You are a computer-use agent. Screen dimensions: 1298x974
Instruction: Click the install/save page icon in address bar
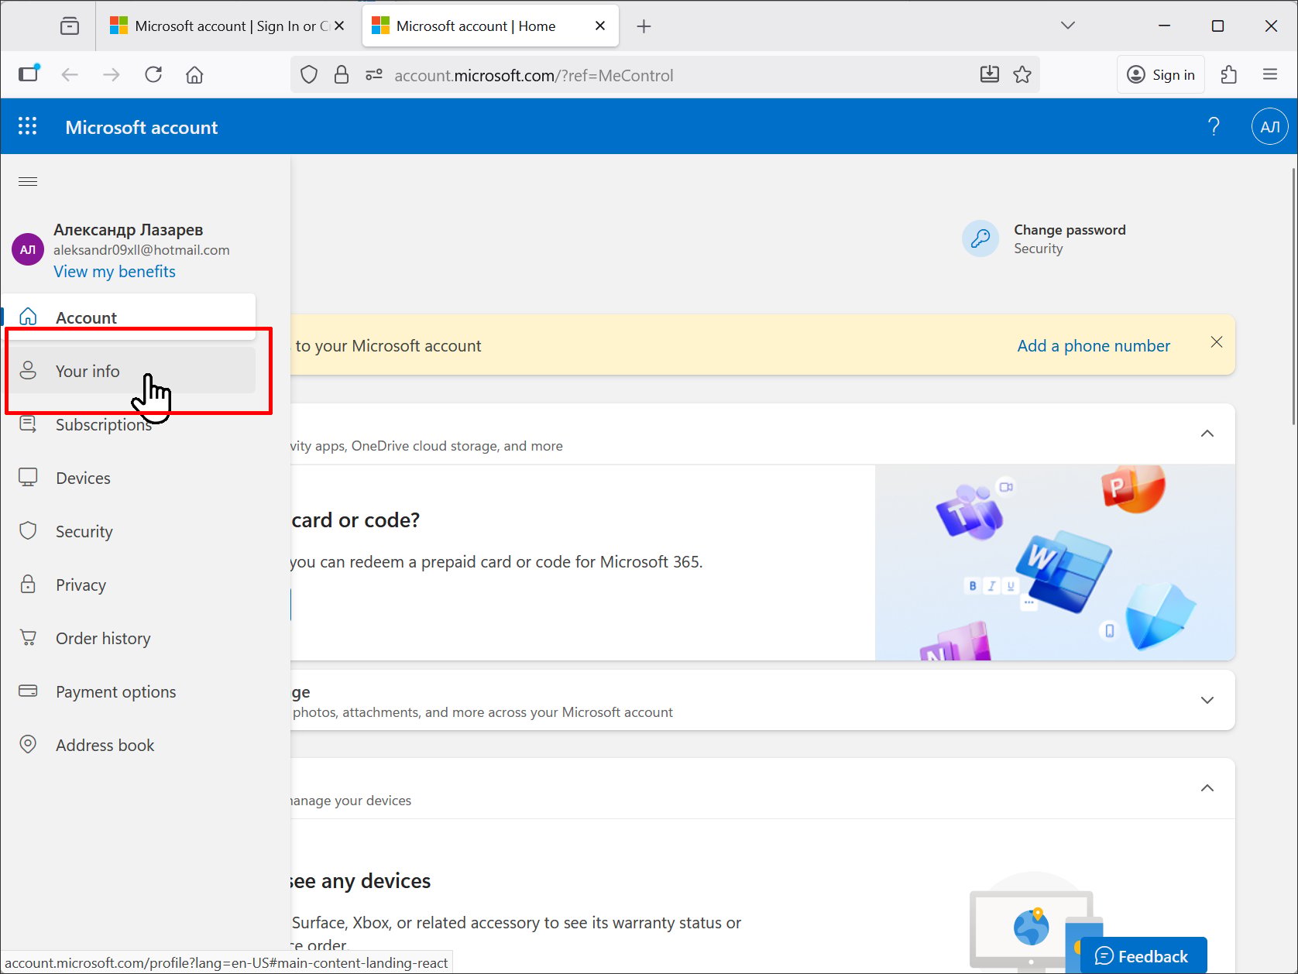(x=990, y=75)
